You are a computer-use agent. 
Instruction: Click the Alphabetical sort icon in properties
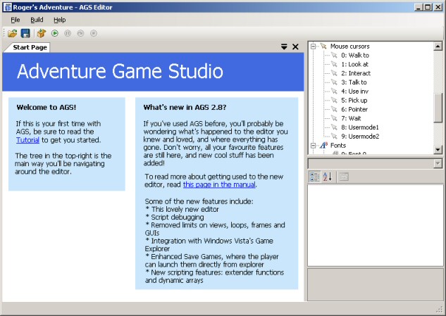[327, 177]
